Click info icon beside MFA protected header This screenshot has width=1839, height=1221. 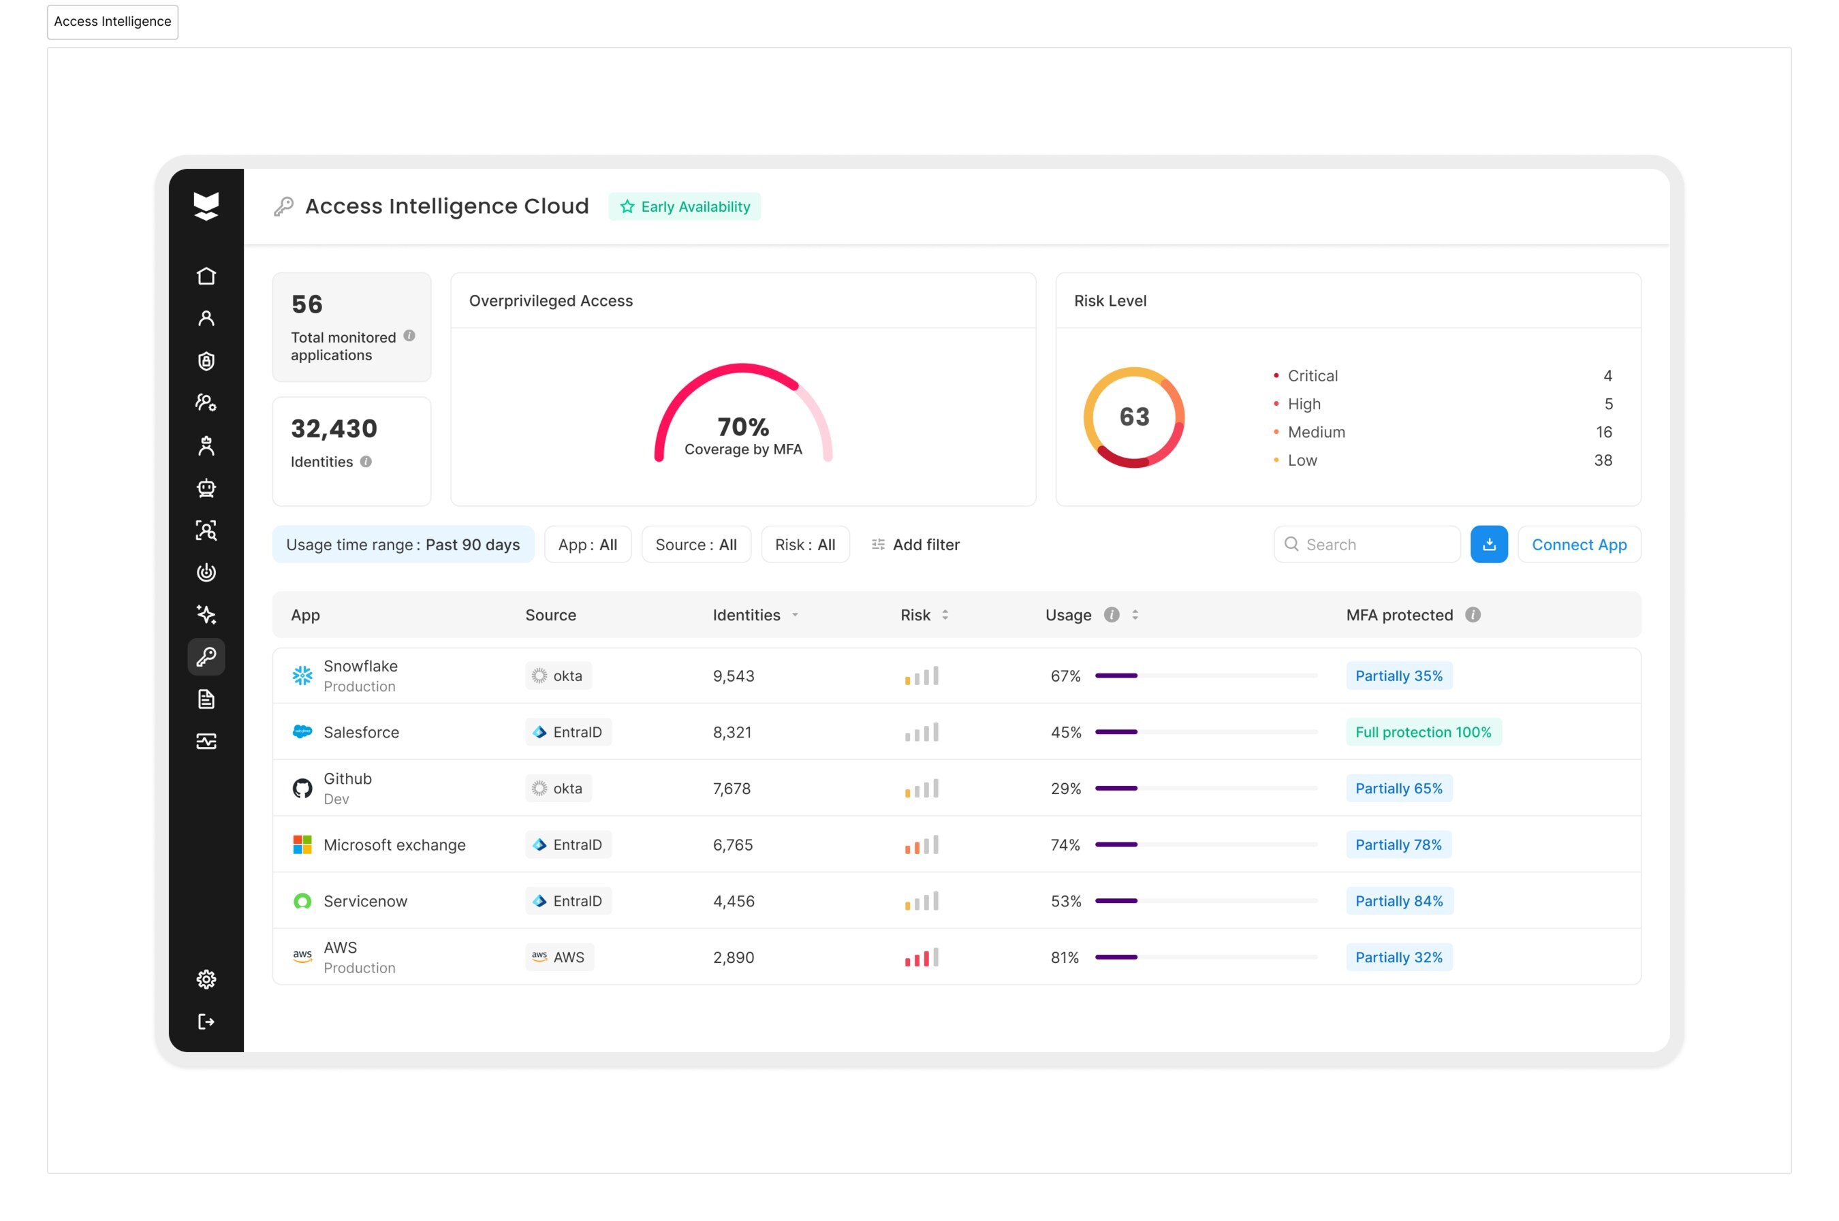tap(1472, 614)
